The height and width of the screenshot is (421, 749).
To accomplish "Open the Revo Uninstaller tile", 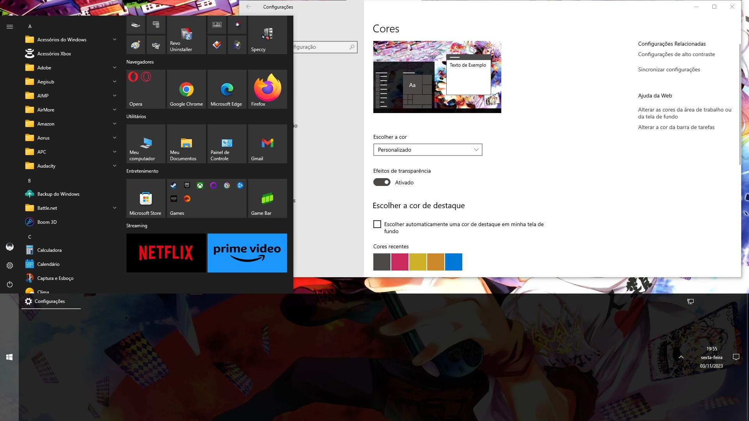I will click(186, 35).
